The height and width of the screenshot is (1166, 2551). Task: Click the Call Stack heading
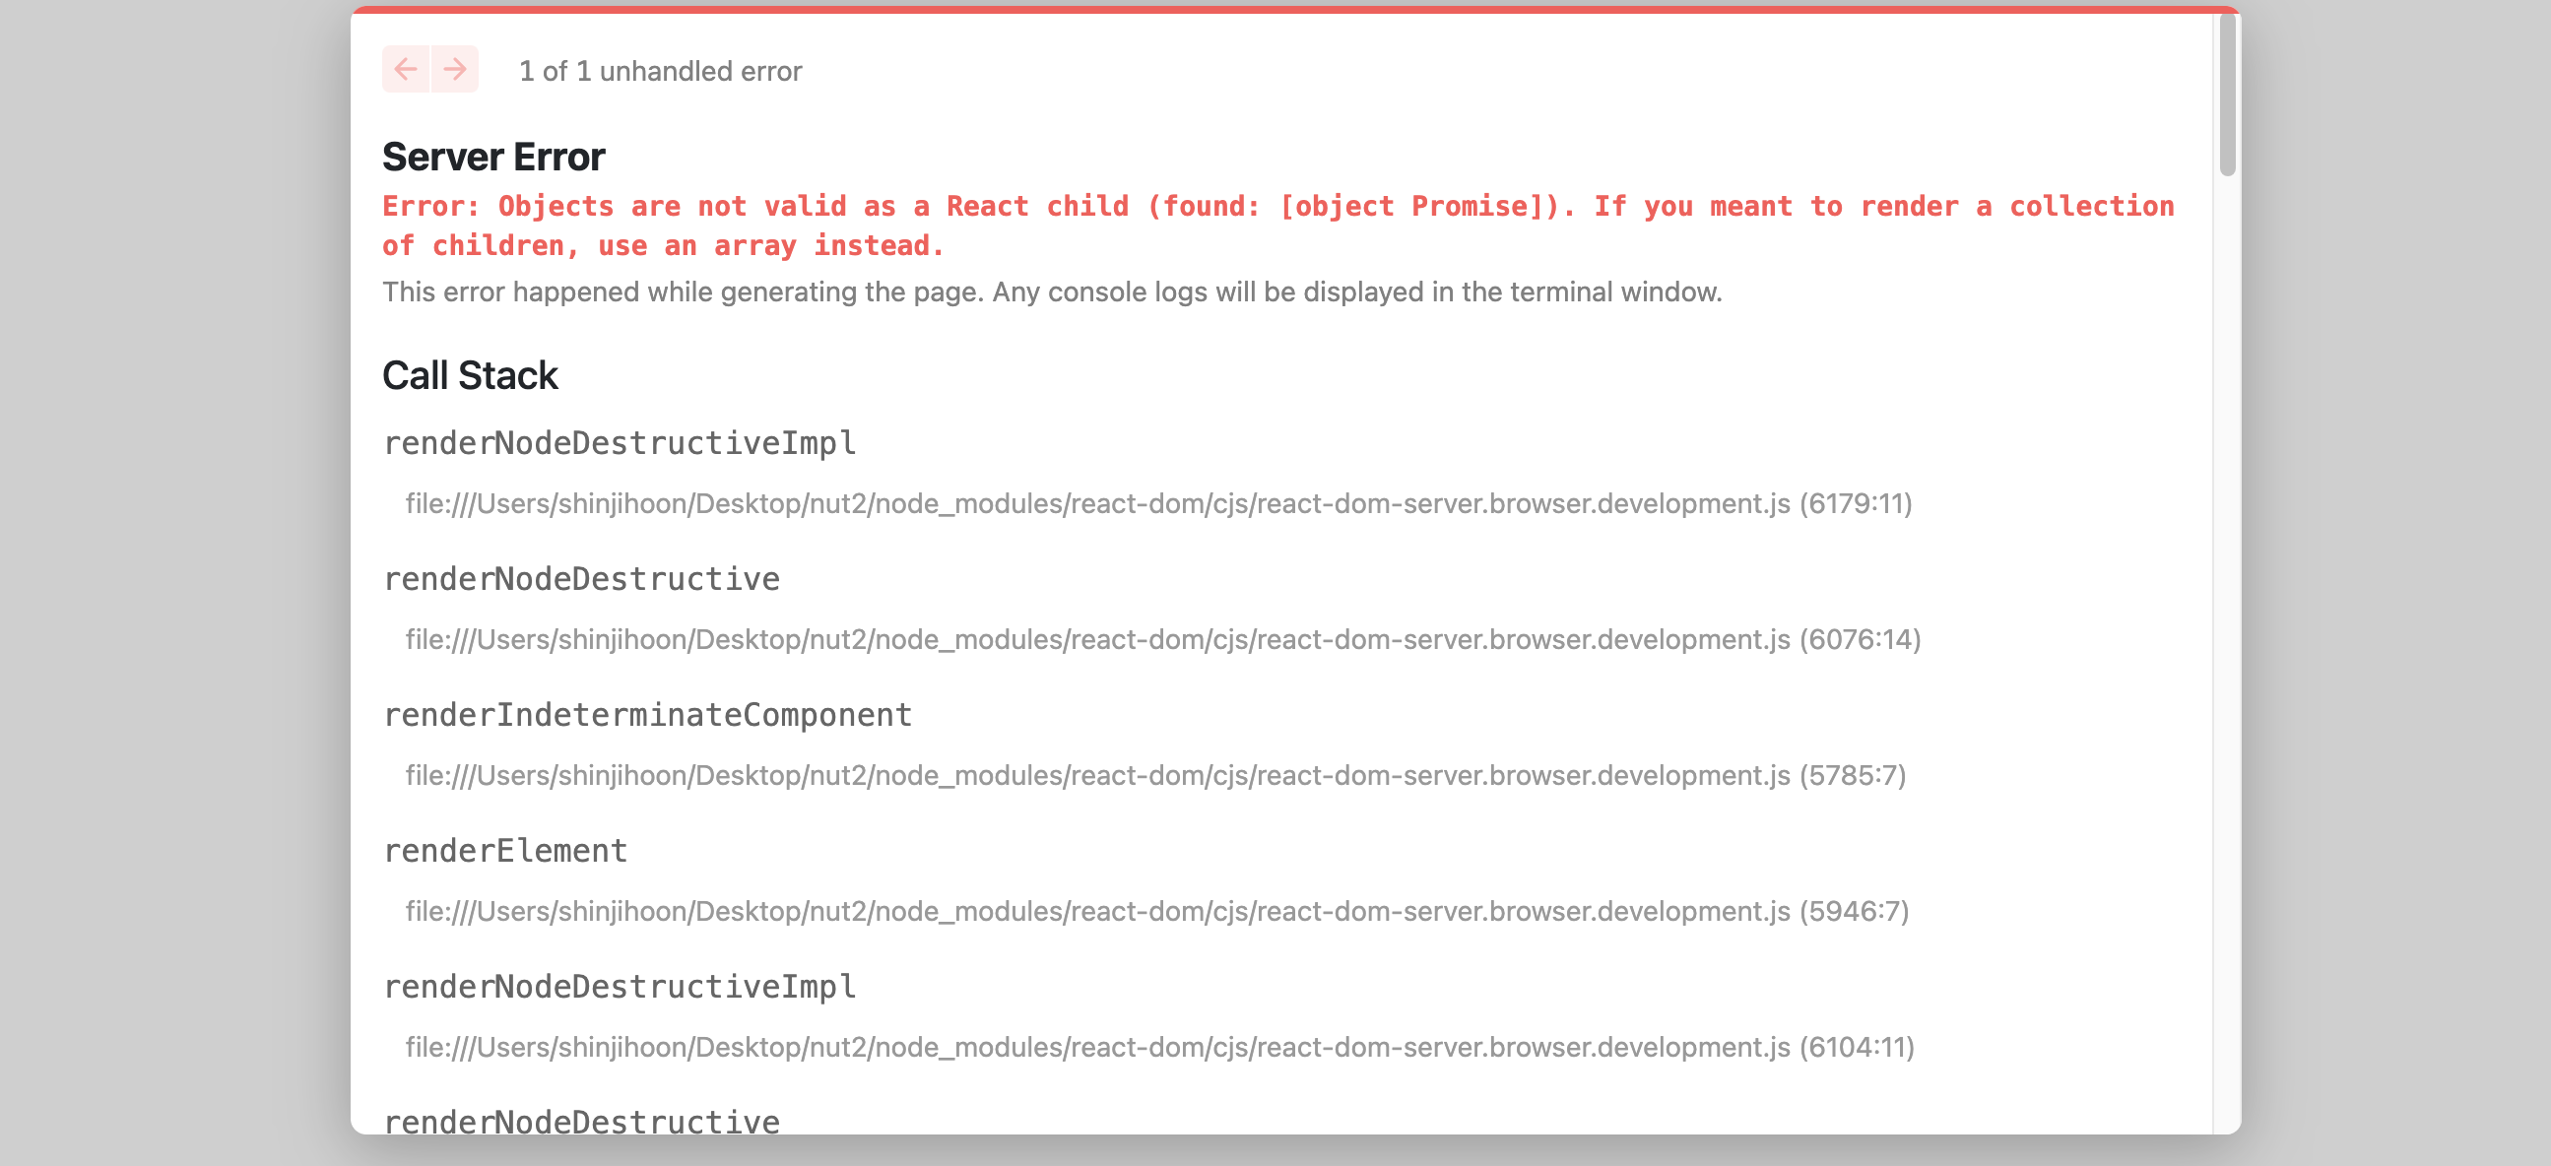pos(470,376)
